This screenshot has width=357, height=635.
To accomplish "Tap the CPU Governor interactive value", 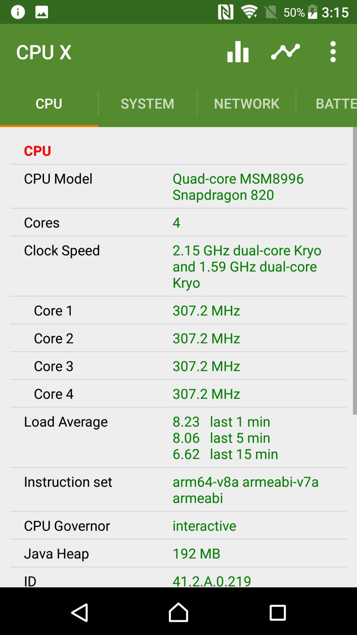I will point(204,526).
